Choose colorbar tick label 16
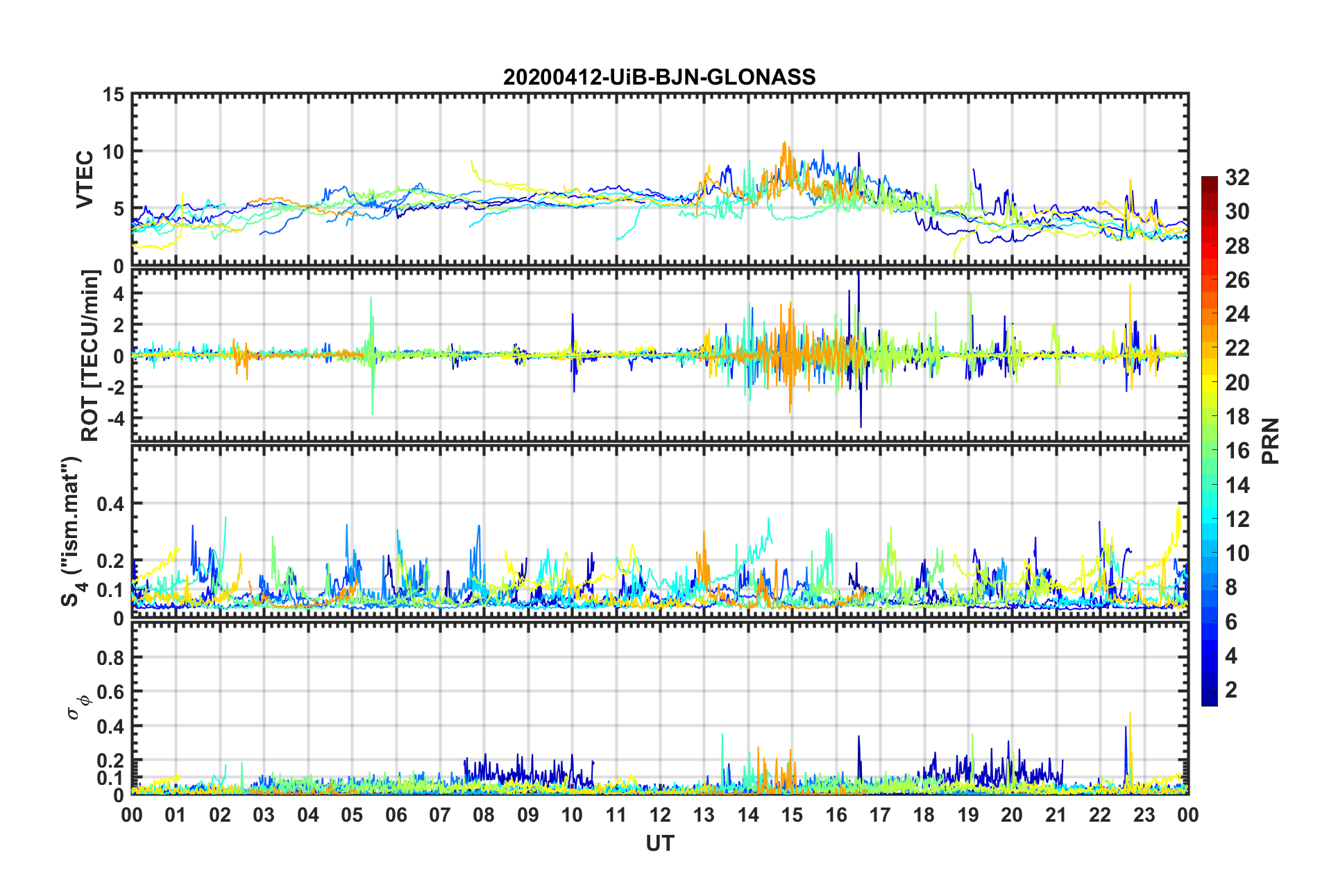 click(1237, 451)
